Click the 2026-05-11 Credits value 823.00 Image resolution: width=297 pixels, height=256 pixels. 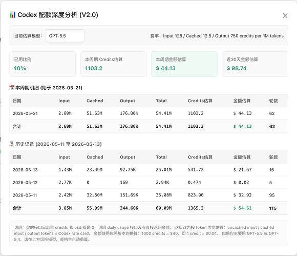click(x=196, y=195)
